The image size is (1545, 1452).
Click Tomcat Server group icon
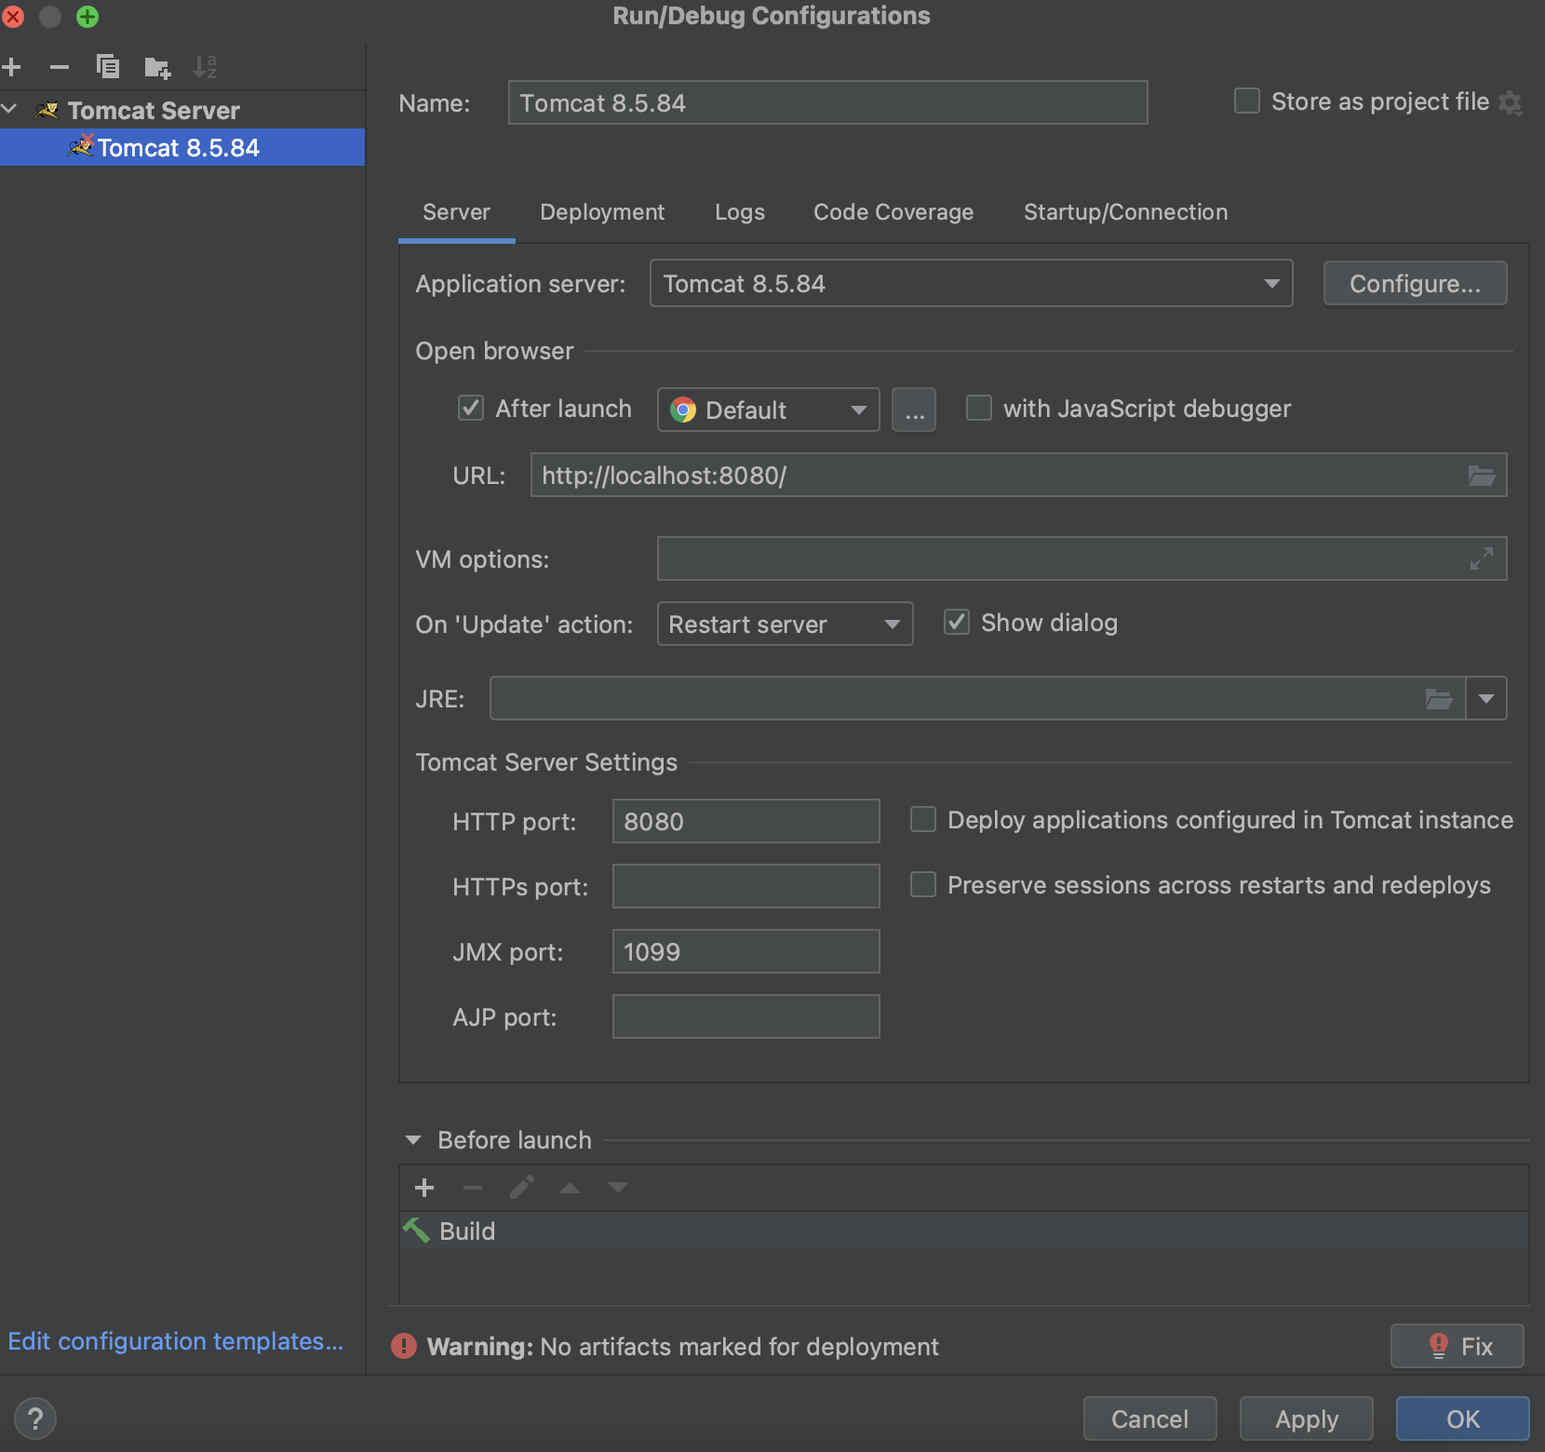point(47,110)
